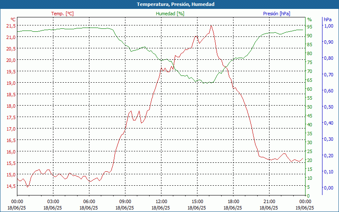Click the '30' humidity axis value
The width and height of the screenshot is (339, 212).
[x=310, y=142]
